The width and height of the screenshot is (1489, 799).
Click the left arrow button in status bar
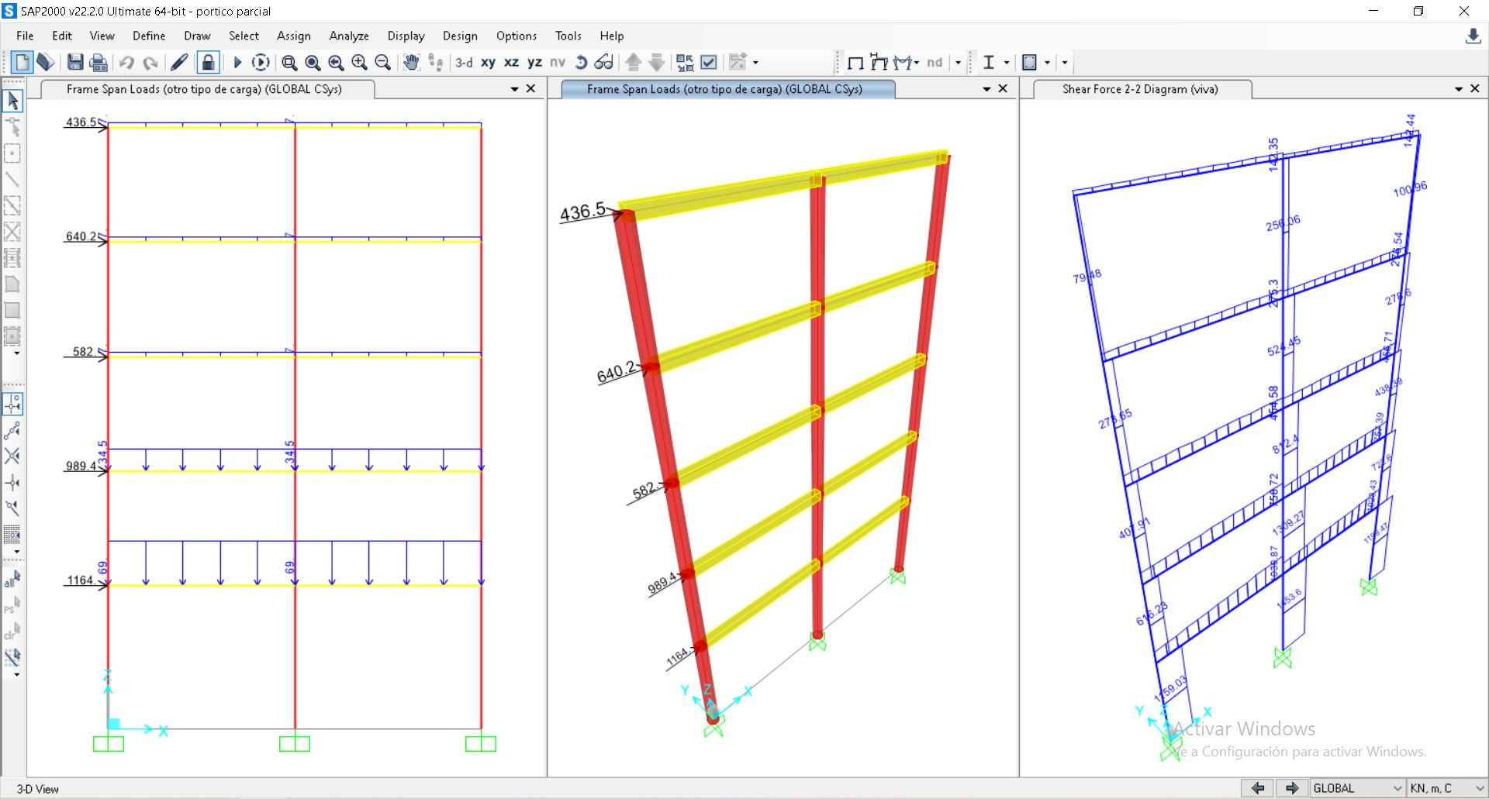pyautogui.click(x=1258, y=788)
